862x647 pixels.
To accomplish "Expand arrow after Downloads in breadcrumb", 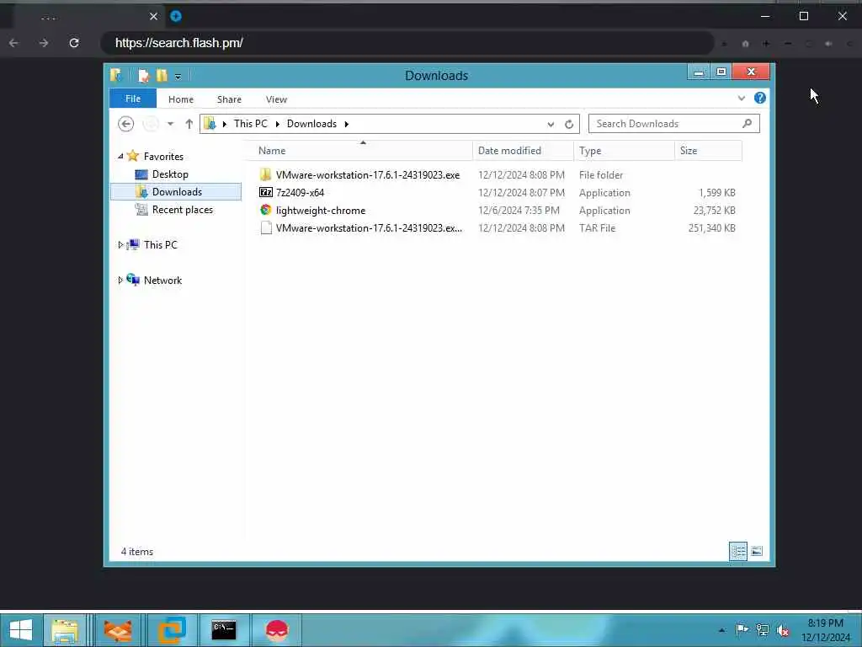I will tap(346, 124).
